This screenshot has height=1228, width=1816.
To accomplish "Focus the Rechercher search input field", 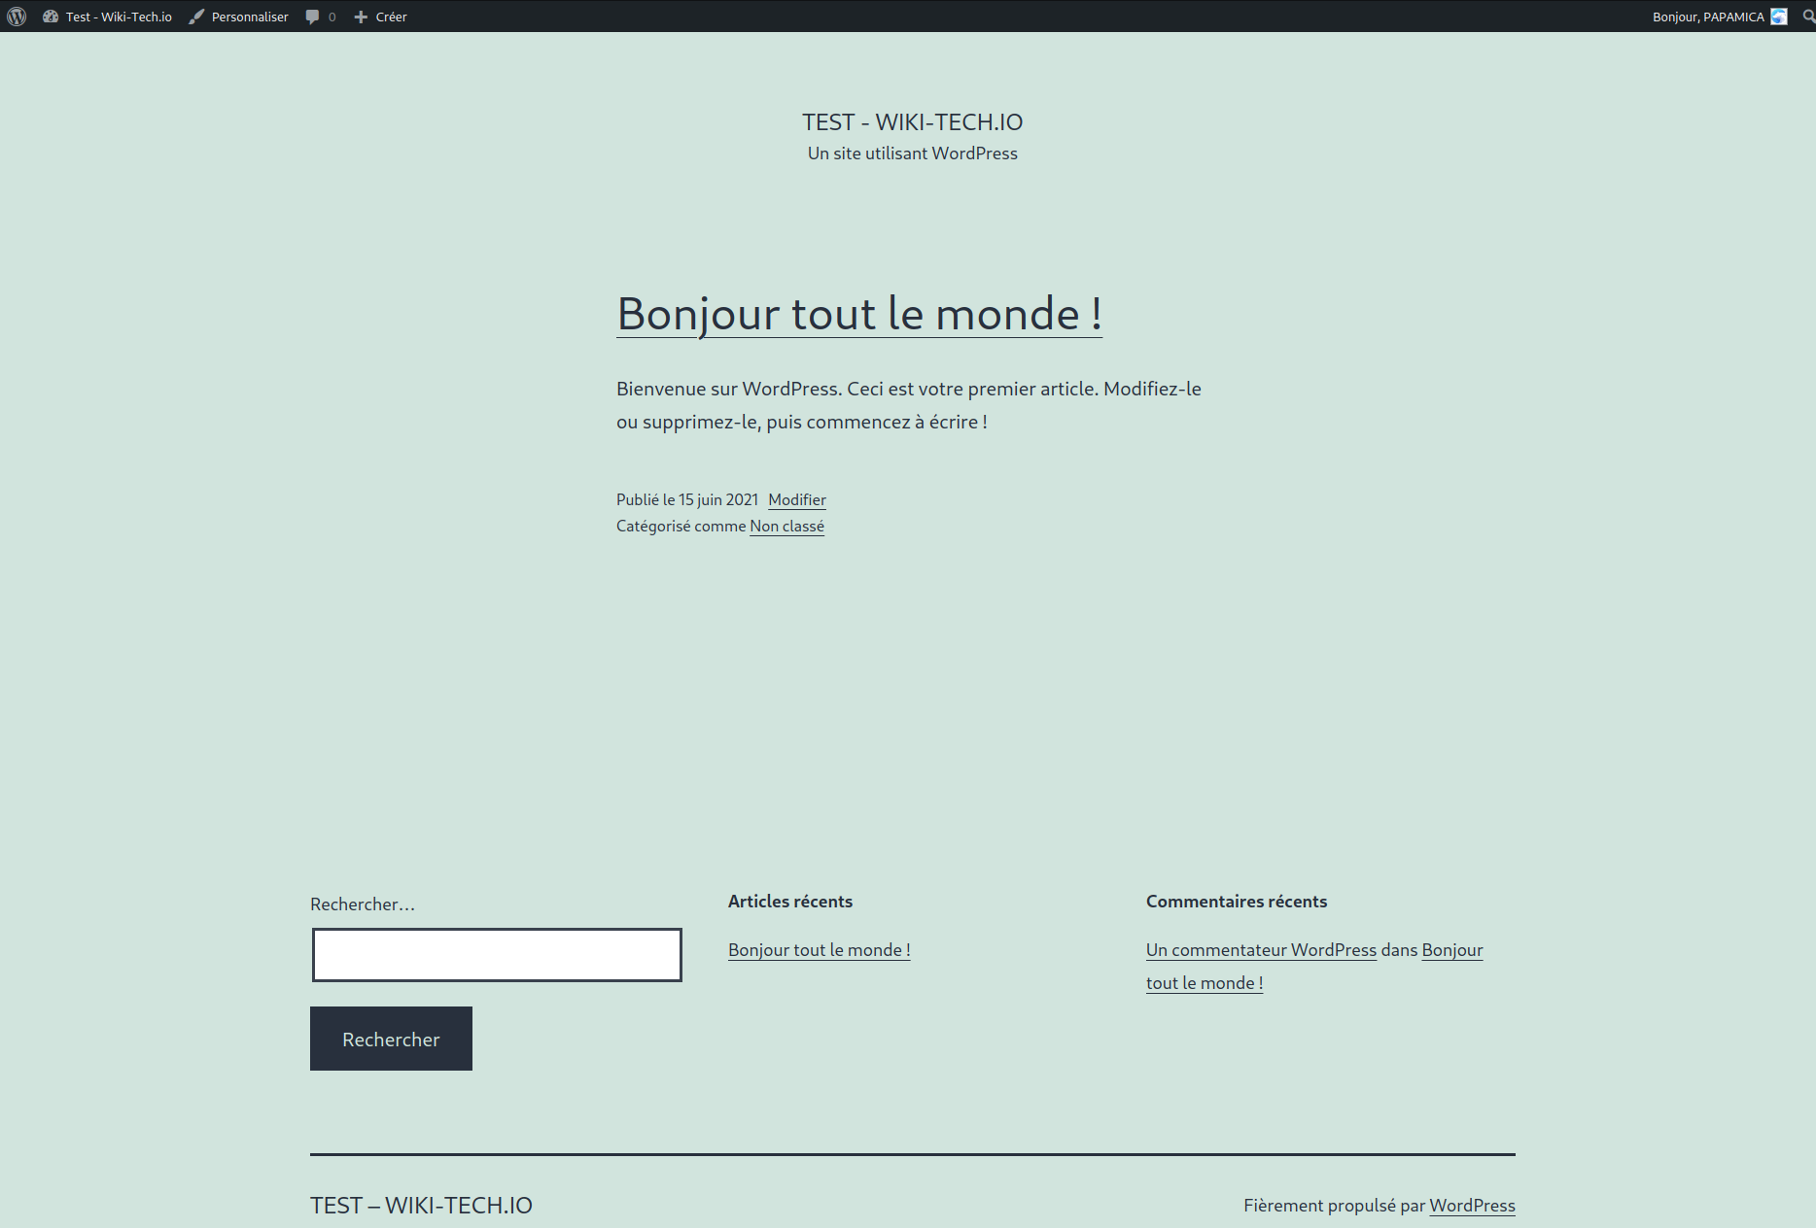I will [x=497, y=955].
